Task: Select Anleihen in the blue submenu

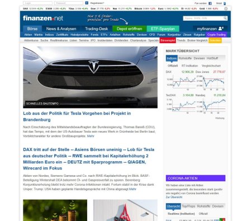Action: pos(115,35)
